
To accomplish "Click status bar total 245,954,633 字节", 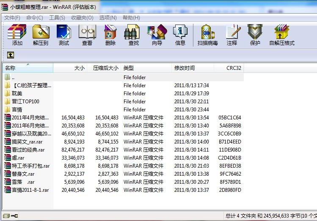I will [x=282, y=216].
